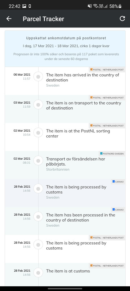This screenshot has height=291, width=130.
Task: Open 'The item has arrived in the country' event
Action: (65, 81)
